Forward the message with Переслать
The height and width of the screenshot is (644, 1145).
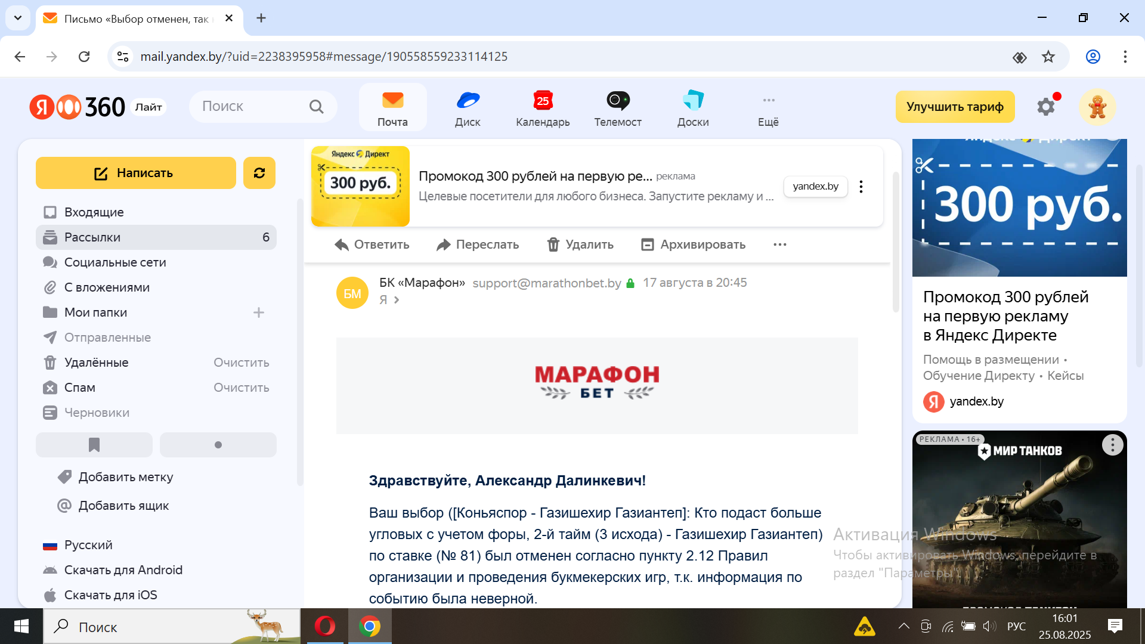[x=478, y=244]
